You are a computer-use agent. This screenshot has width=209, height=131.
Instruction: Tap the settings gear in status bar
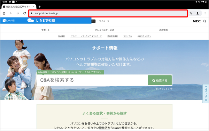10,2
